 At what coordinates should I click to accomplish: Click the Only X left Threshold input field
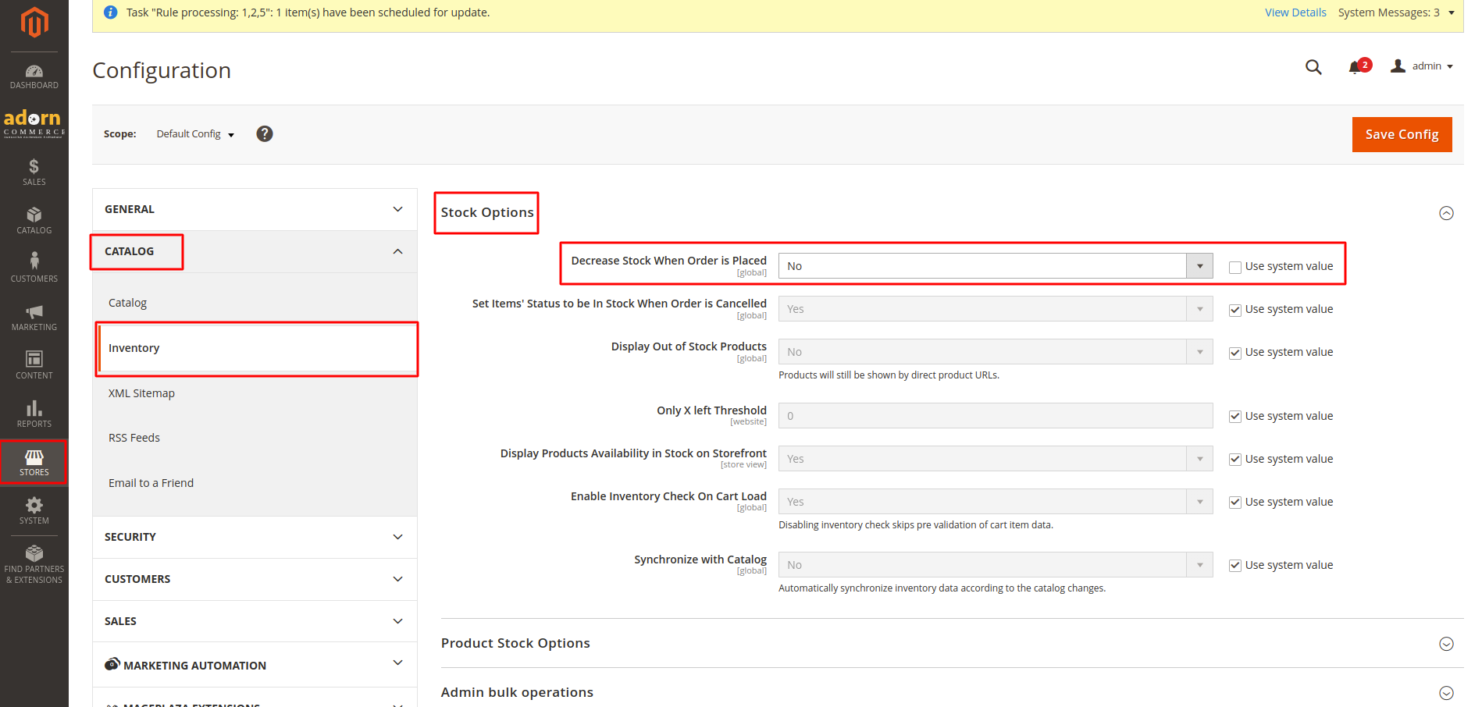(996, 416)
